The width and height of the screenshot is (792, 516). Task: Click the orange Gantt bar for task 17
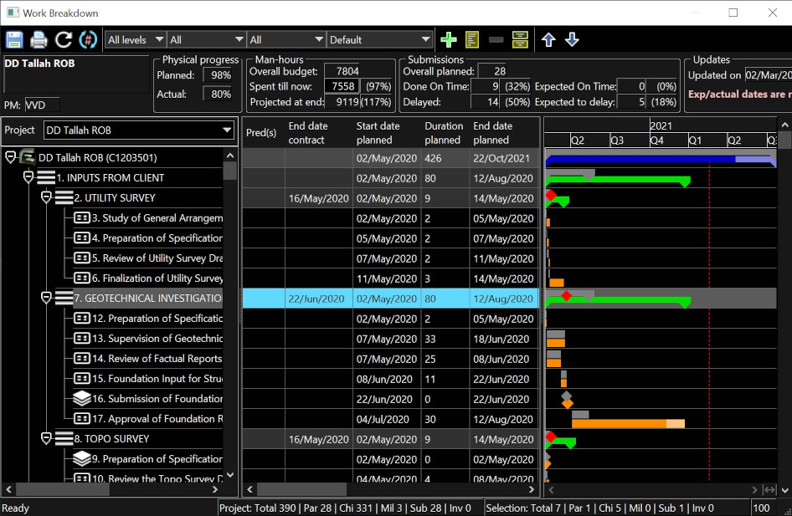618,424
